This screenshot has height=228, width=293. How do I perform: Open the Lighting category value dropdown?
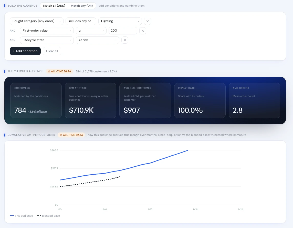tap(120, 21)
